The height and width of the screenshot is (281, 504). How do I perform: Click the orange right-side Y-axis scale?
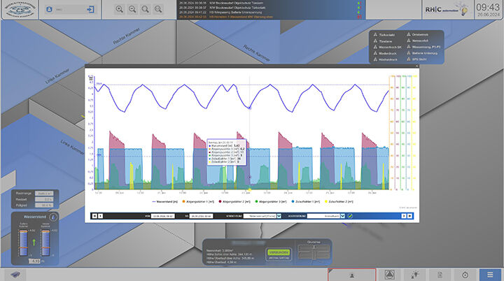tap(392, 132)
